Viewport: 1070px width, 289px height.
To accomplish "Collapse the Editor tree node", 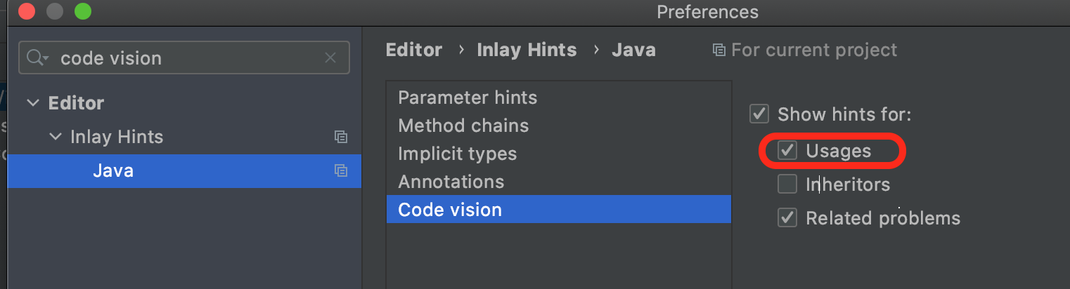I will (32, 103).
